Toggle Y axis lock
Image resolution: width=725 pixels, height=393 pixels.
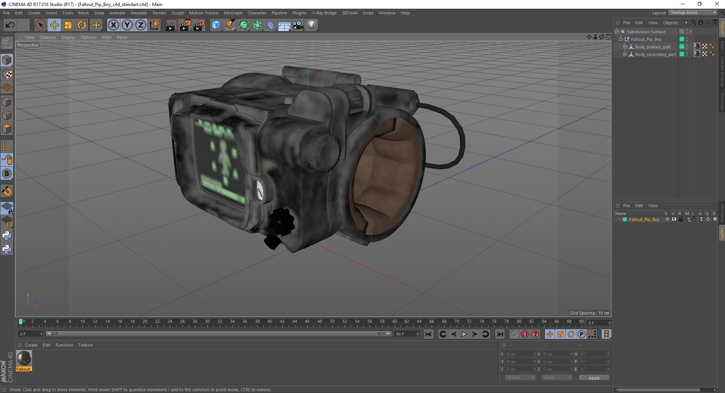pos(127,25)
